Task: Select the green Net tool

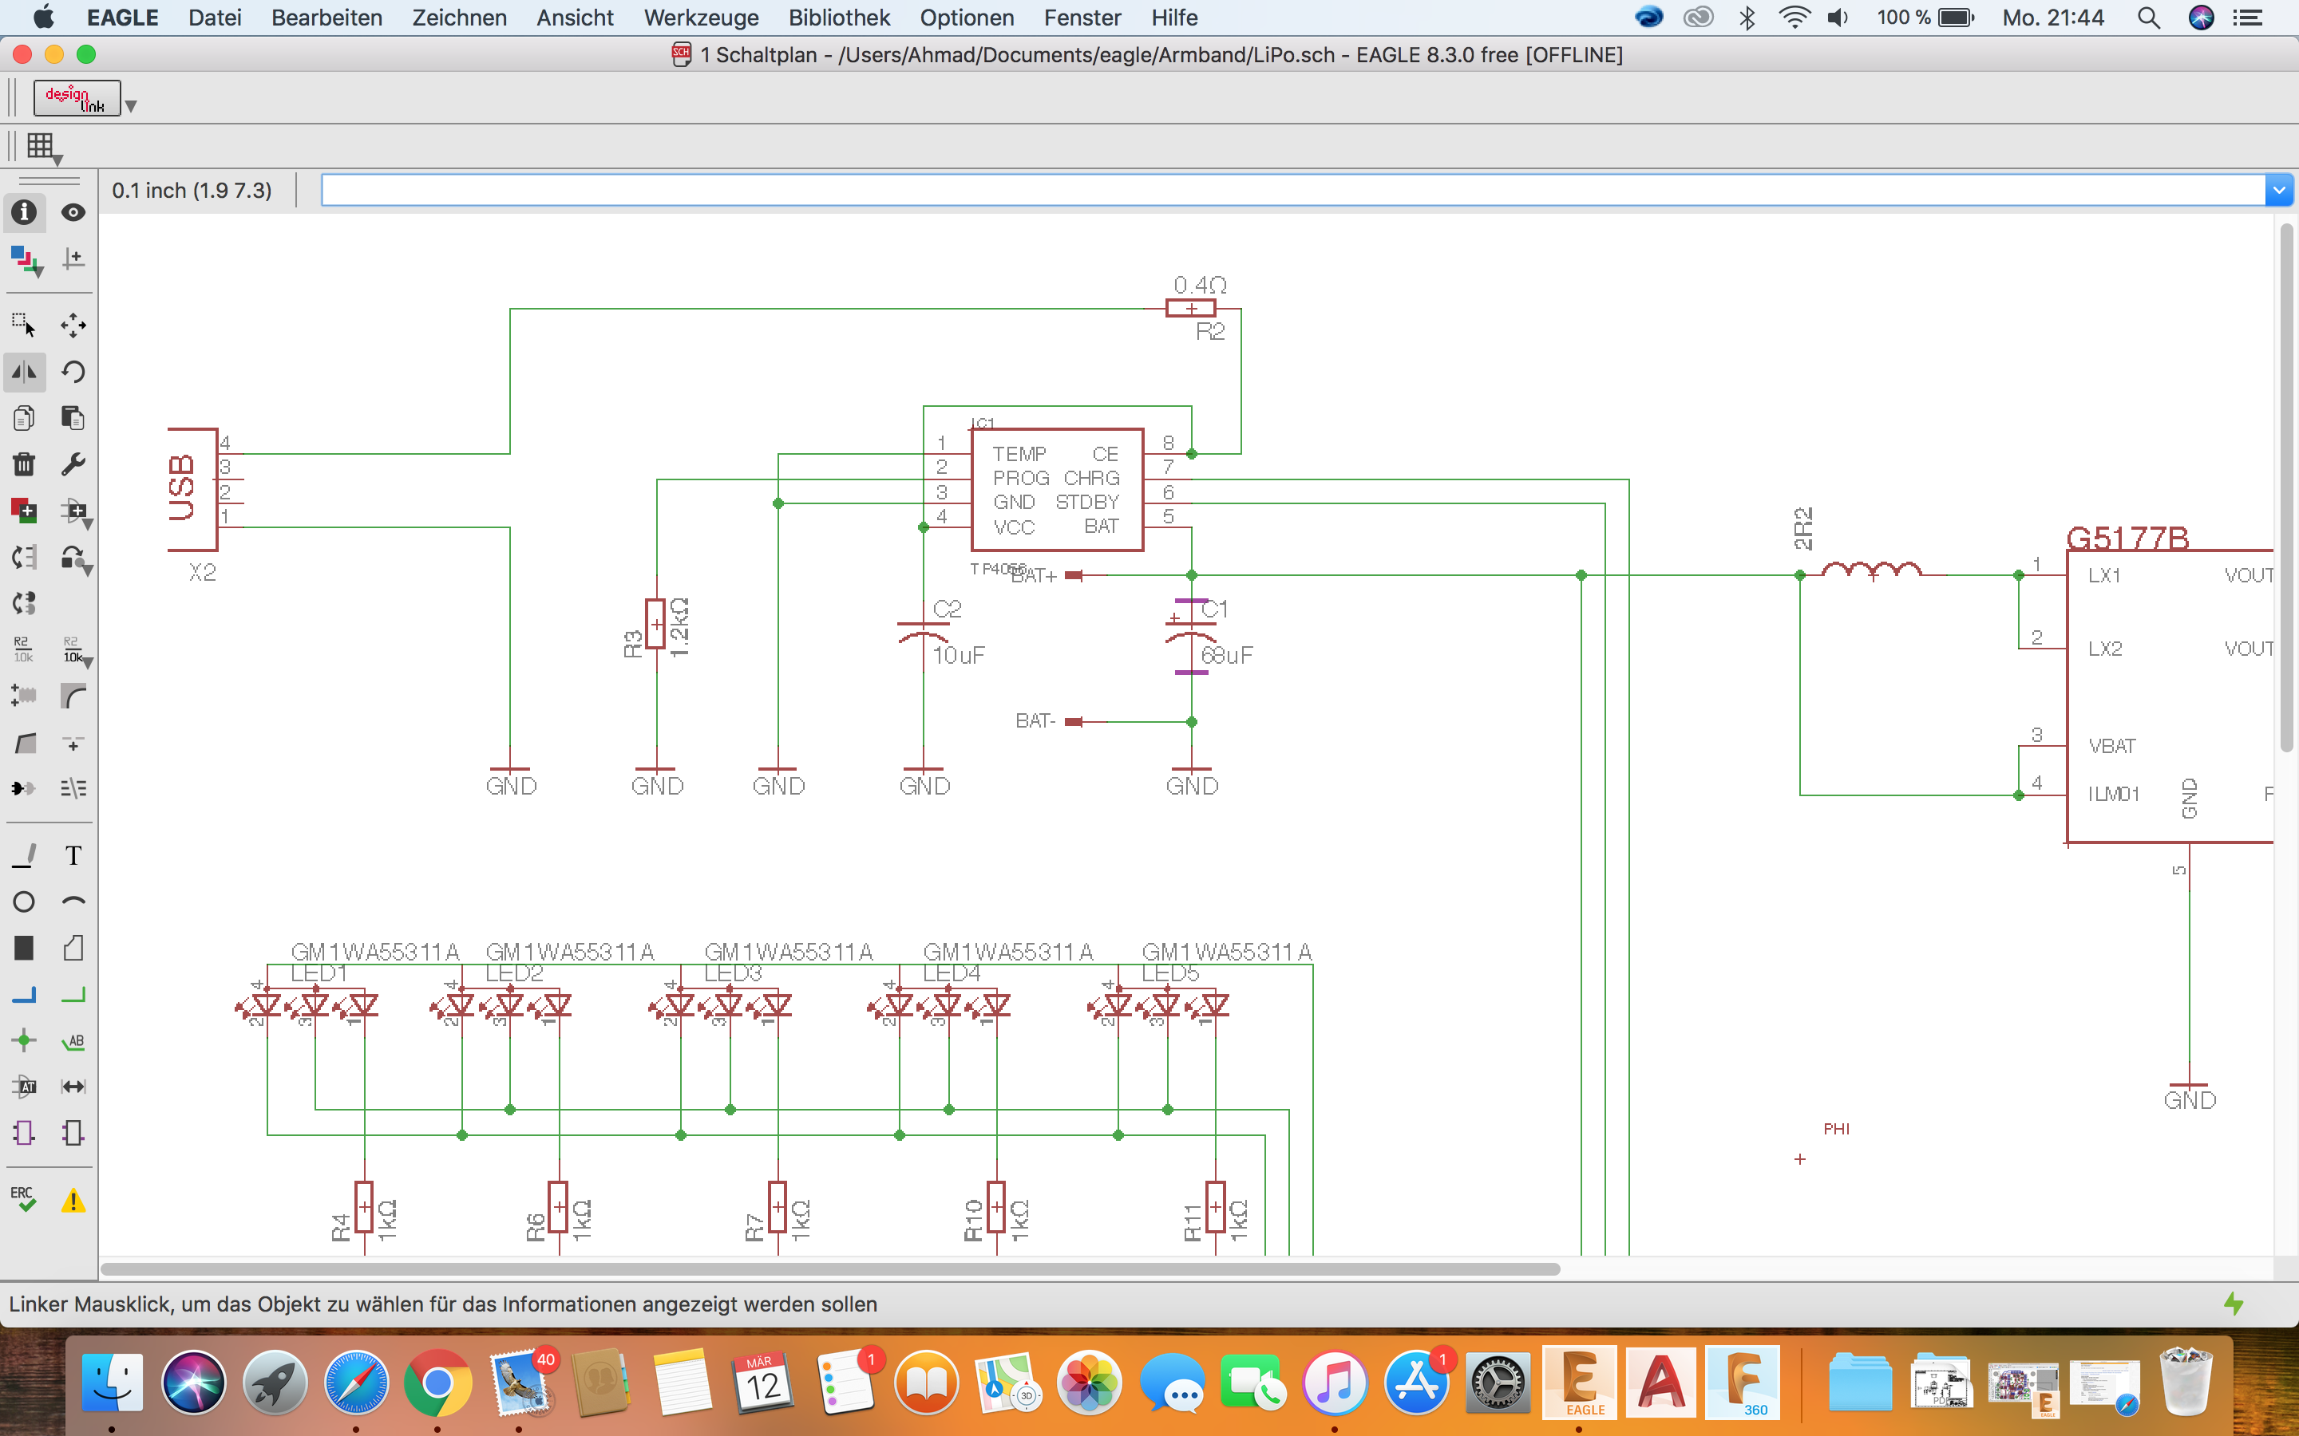Action: click(x=73, y=994)
